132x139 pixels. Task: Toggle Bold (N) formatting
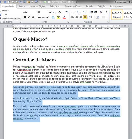pyautogui.click(x=25, y=17)
